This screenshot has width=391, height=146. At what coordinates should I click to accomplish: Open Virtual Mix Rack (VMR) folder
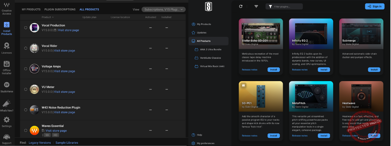tap(210, 66)
